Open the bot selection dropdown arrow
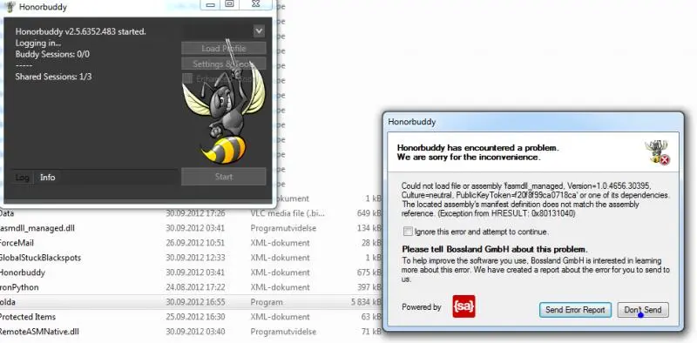This screenshot has height=343, width=697. coord(259,30)
